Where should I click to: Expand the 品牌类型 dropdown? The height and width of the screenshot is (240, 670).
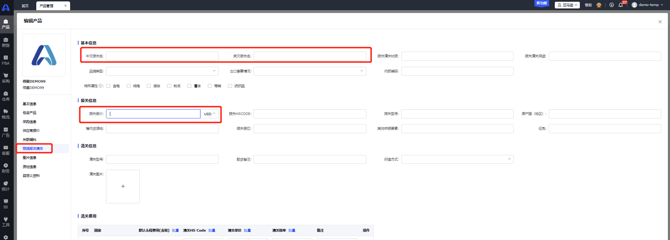(x=162, y=71)
